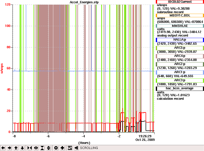Screen dimensions: 204x151
Task: Click the (Hours) time axis label
Action: pyautogui.click(x=84, y=143)
